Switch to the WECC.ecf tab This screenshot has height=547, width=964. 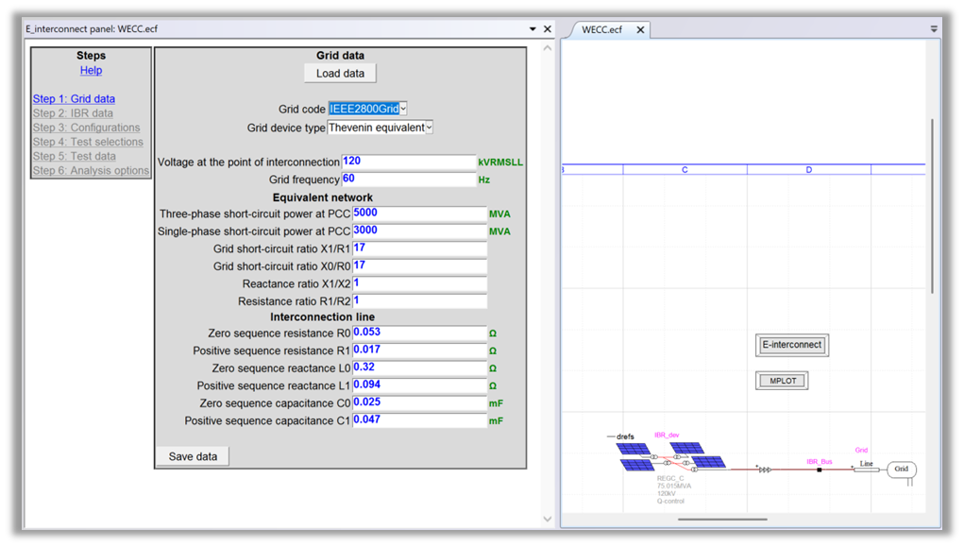(x=601, y=30)
